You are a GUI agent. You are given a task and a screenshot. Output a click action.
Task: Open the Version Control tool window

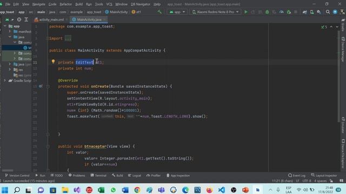(17, 175)
